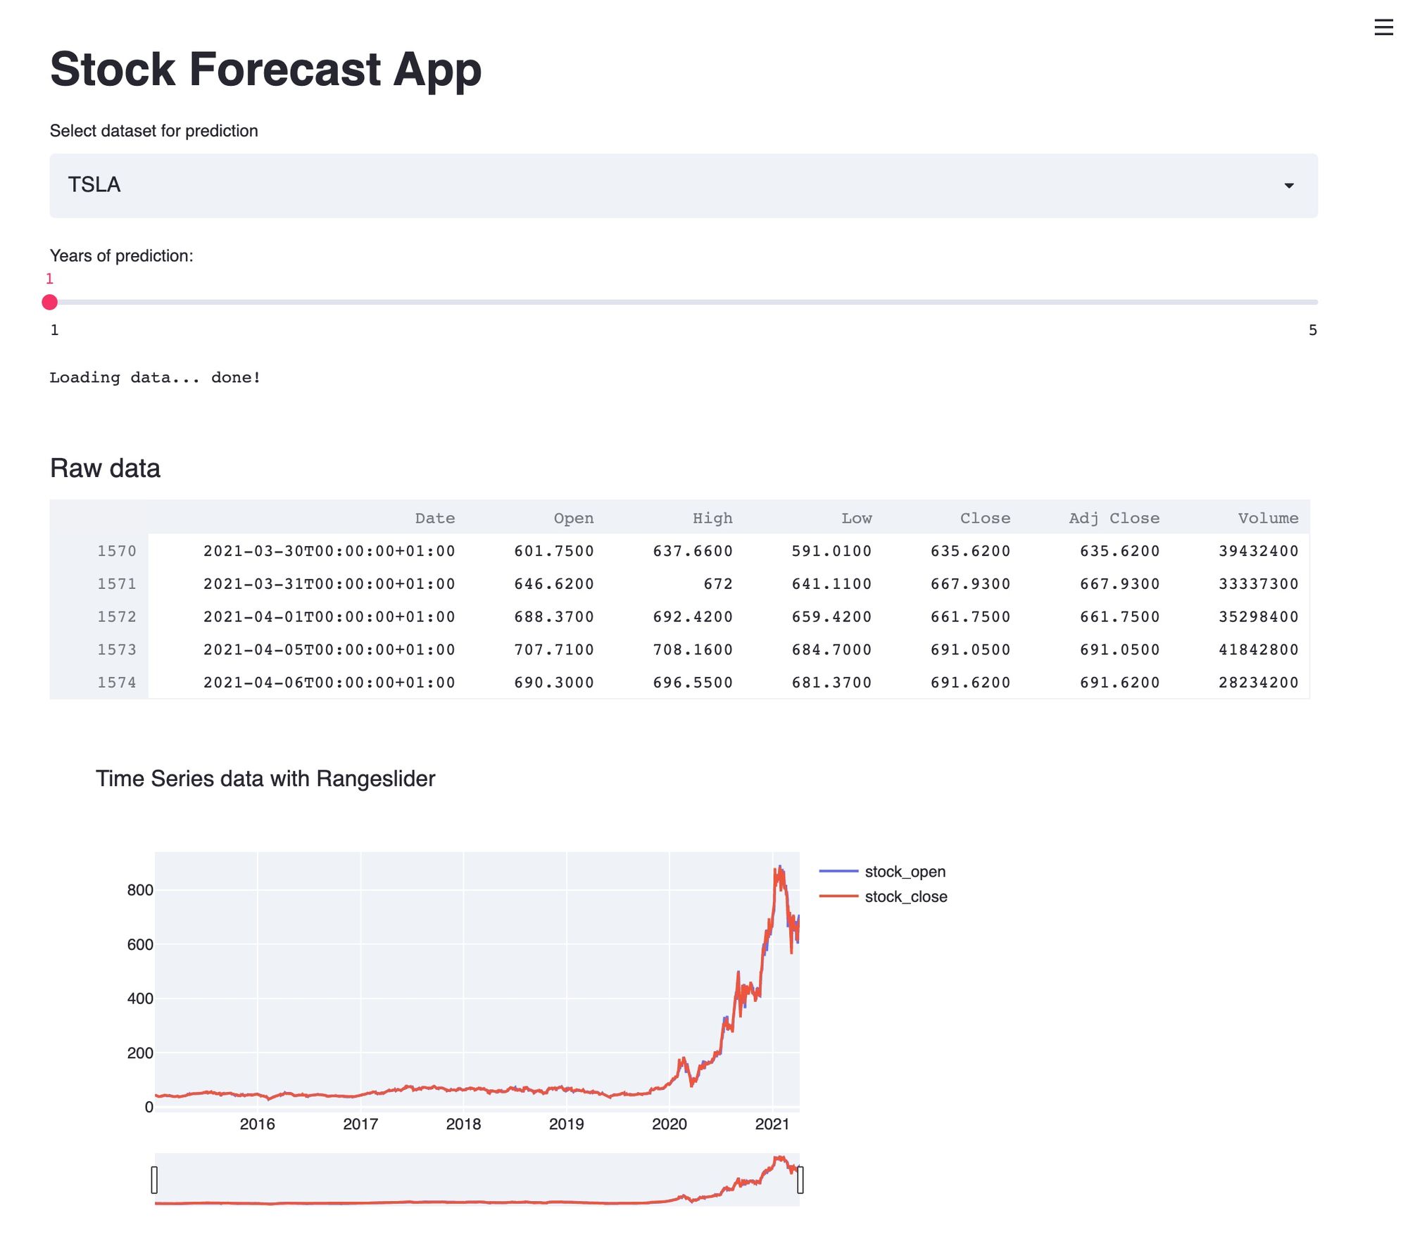Select row index 1572 in table
The image size is (1408, 1244).
116,617
